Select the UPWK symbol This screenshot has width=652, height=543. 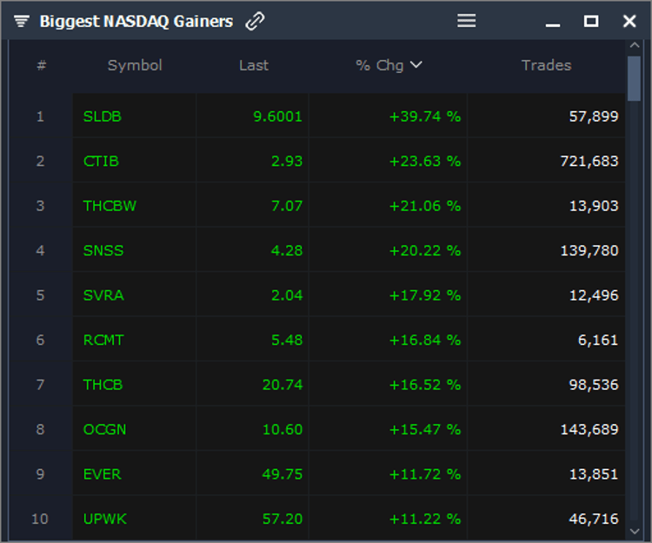[x=105, y=519]
